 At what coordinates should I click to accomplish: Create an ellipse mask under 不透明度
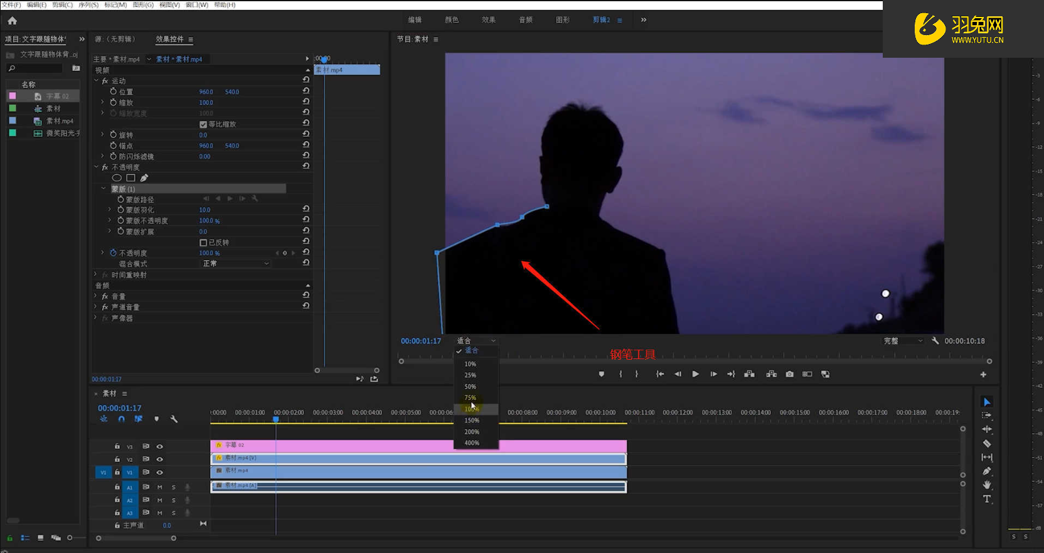click(117, 178)
